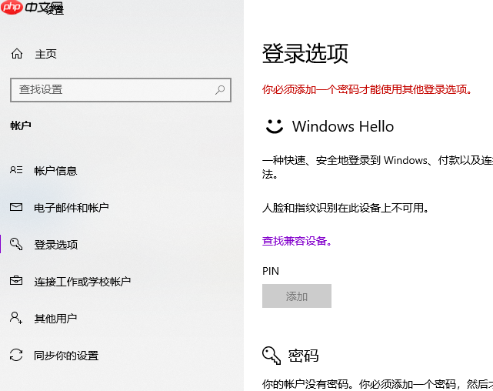Click the 帐户信息 person icon
493x391 pixels.
coord(16,170)
